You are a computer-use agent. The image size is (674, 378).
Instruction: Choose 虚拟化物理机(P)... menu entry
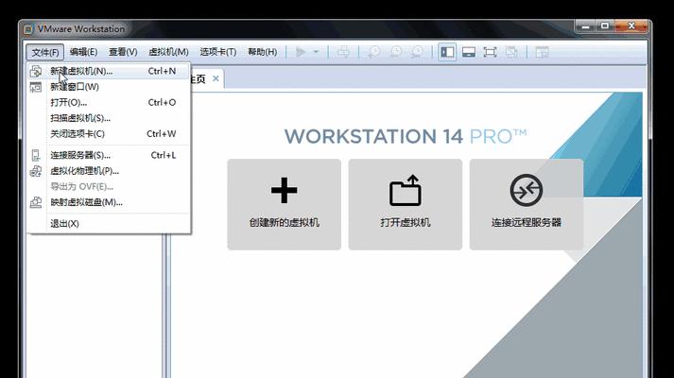[x=109, y=171]
